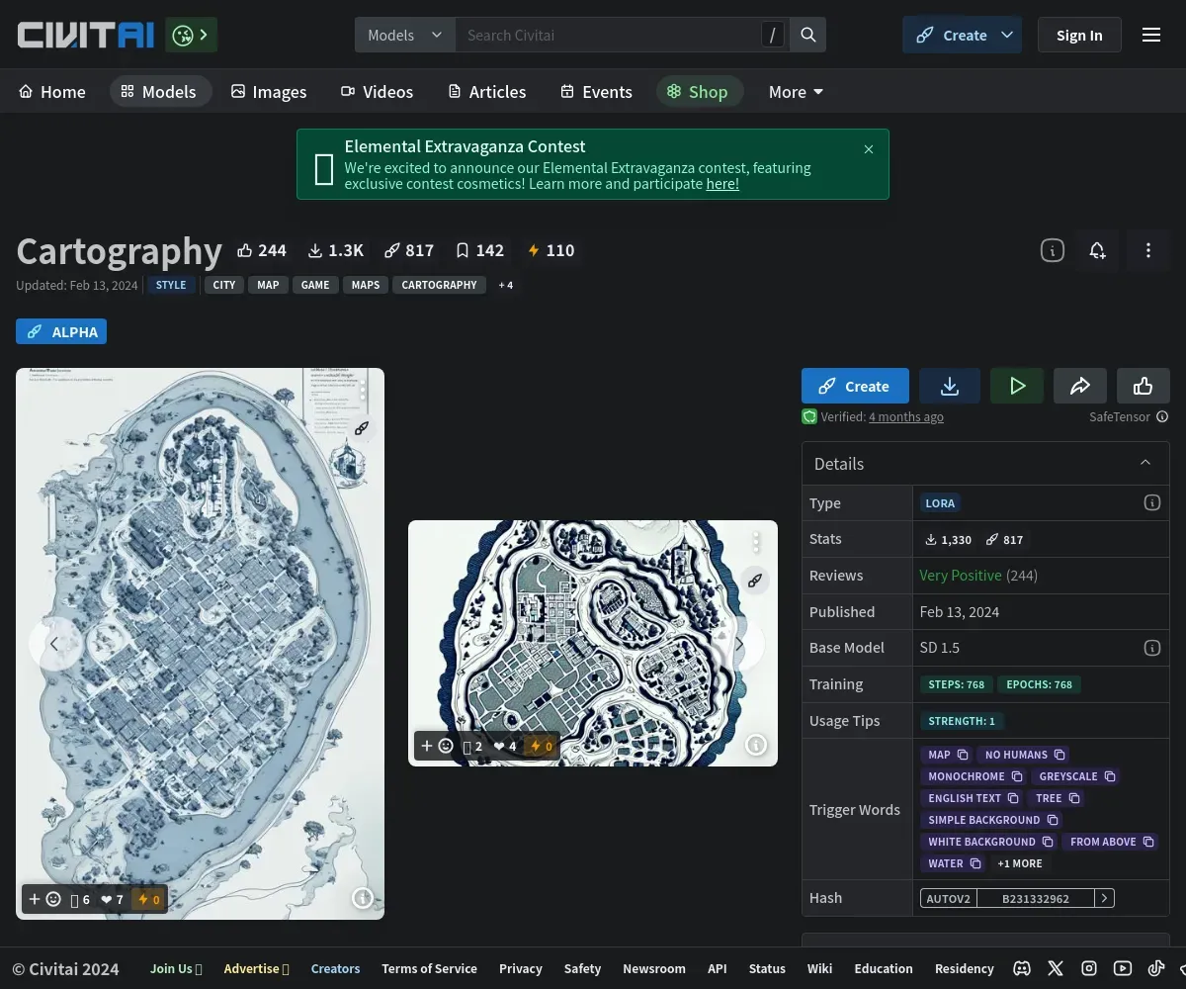
Task: Collapse the Details panel
Action: point(1145,463)
